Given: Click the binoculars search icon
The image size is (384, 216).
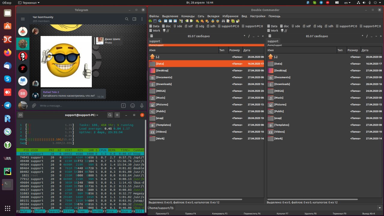Looking at the screenshot, I should (223, 21).
